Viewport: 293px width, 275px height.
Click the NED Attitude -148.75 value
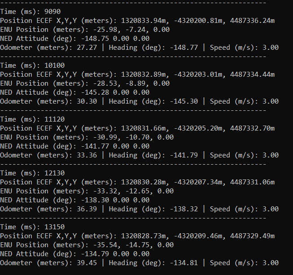point(95,39)
